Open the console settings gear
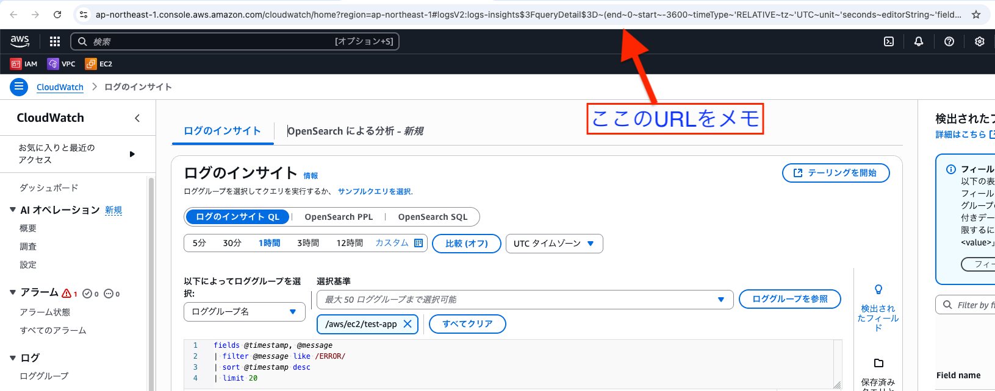995x391 pixels. [x=980, y=41]
